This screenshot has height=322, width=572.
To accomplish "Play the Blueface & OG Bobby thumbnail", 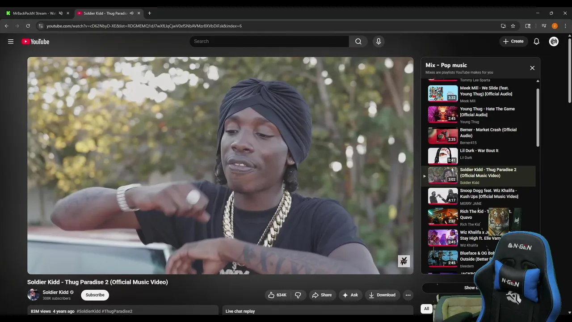I will [443, 258].
